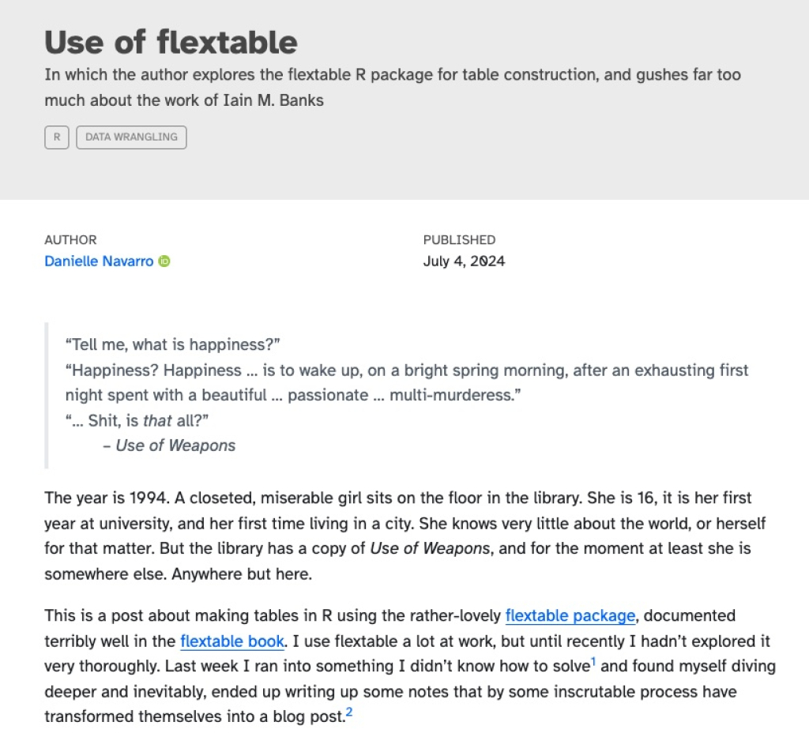The width and height of the screenshot is (809, 737).
Task: Click the post subtitle mentioning Iain M. Banks
Action: coord(393,87)
